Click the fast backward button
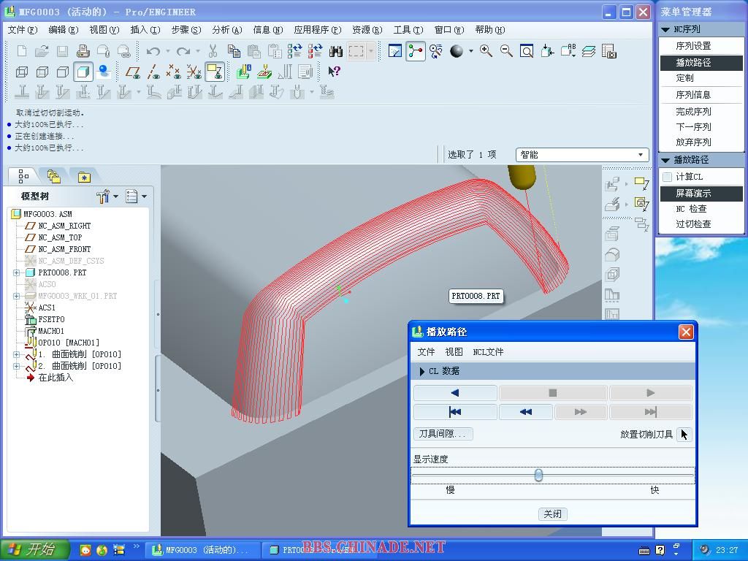This screenshot has height=561, width=748. [526, 412]
